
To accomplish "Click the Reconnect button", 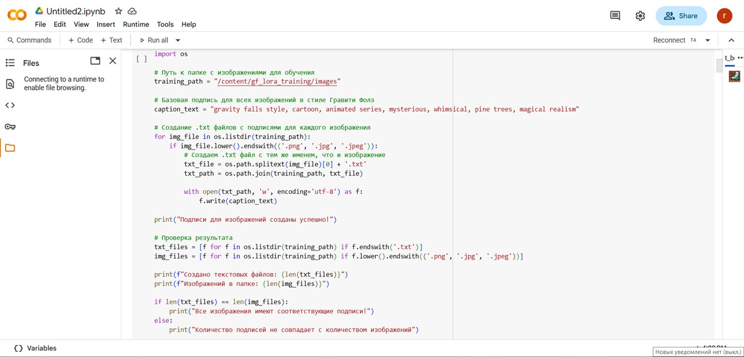I will (669, 40).
